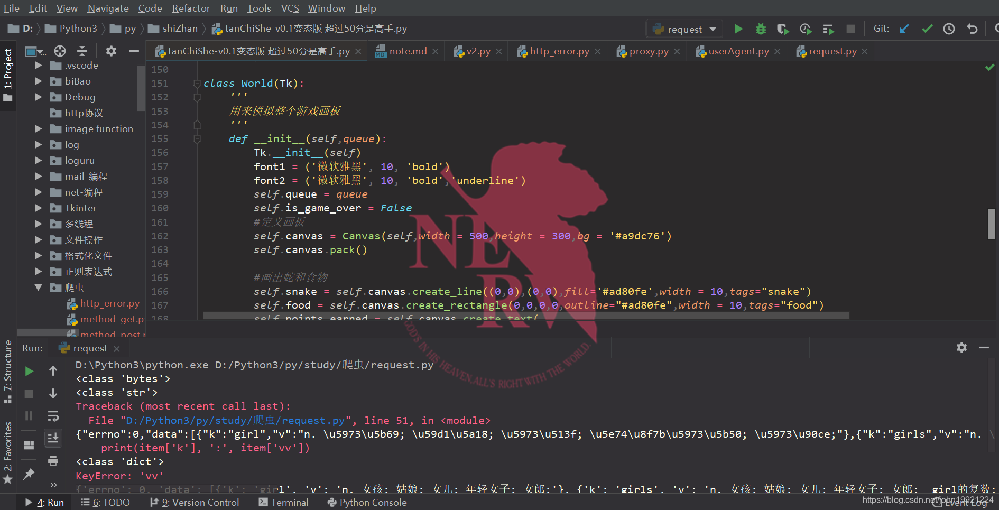
Task: Run with coverage icon in toolbar
Action: (783, 29)
